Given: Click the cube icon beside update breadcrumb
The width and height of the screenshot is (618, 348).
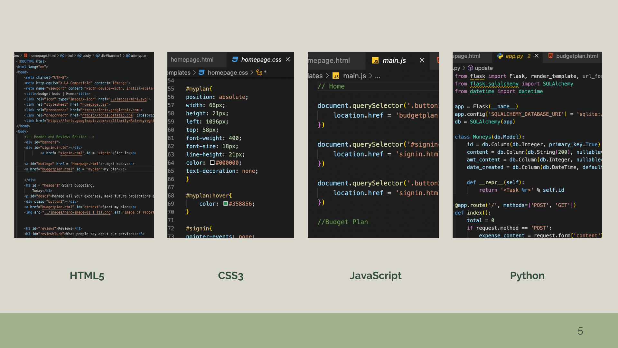Looking at the screenshot, I should pos(470,68).
